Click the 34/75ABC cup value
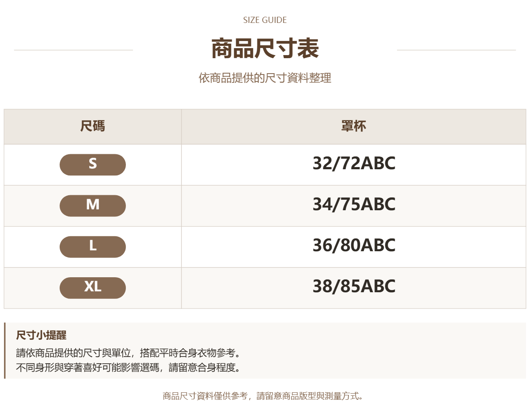This screenshot has height=413, width=530. [x=354, y=205]
